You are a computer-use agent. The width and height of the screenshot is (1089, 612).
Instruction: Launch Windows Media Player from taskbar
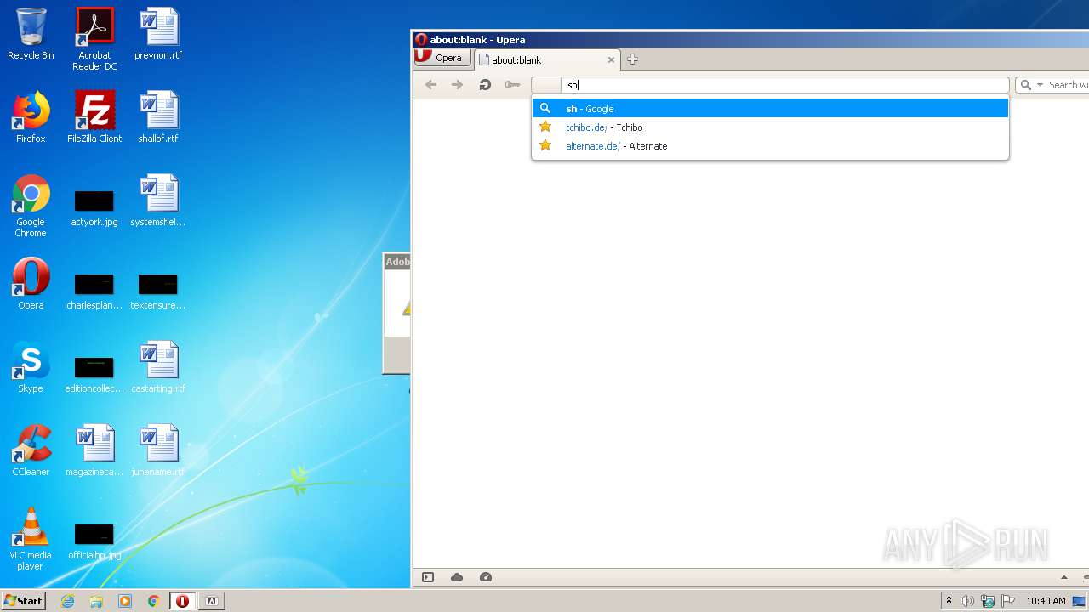click(x=125, y=601)
